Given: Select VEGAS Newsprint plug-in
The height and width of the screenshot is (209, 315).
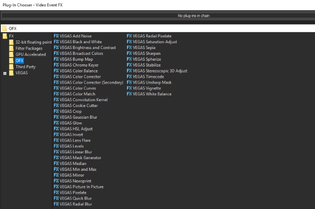Looking at the screenshot, I should point(72,181).
